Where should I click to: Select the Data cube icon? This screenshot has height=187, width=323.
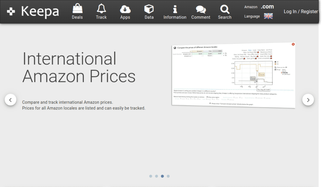(149, 9)
